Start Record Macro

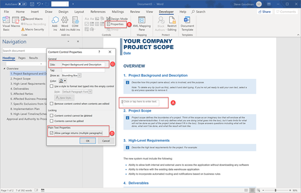click(32, 19)
